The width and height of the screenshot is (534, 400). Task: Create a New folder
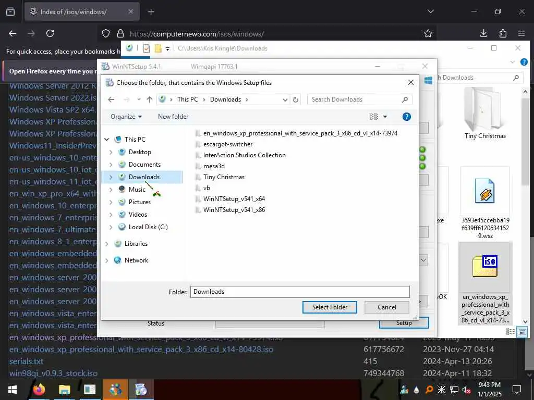173,117
